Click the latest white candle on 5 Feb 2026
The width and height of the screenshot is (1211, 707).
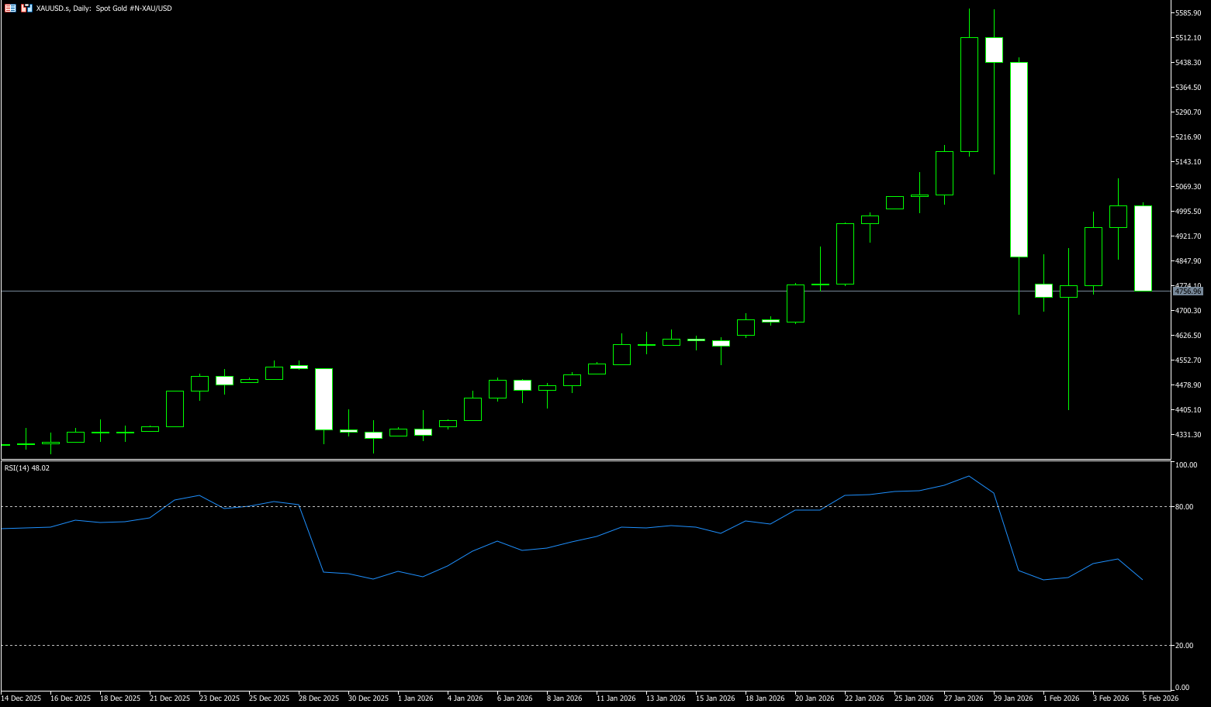click(1143, 248)
